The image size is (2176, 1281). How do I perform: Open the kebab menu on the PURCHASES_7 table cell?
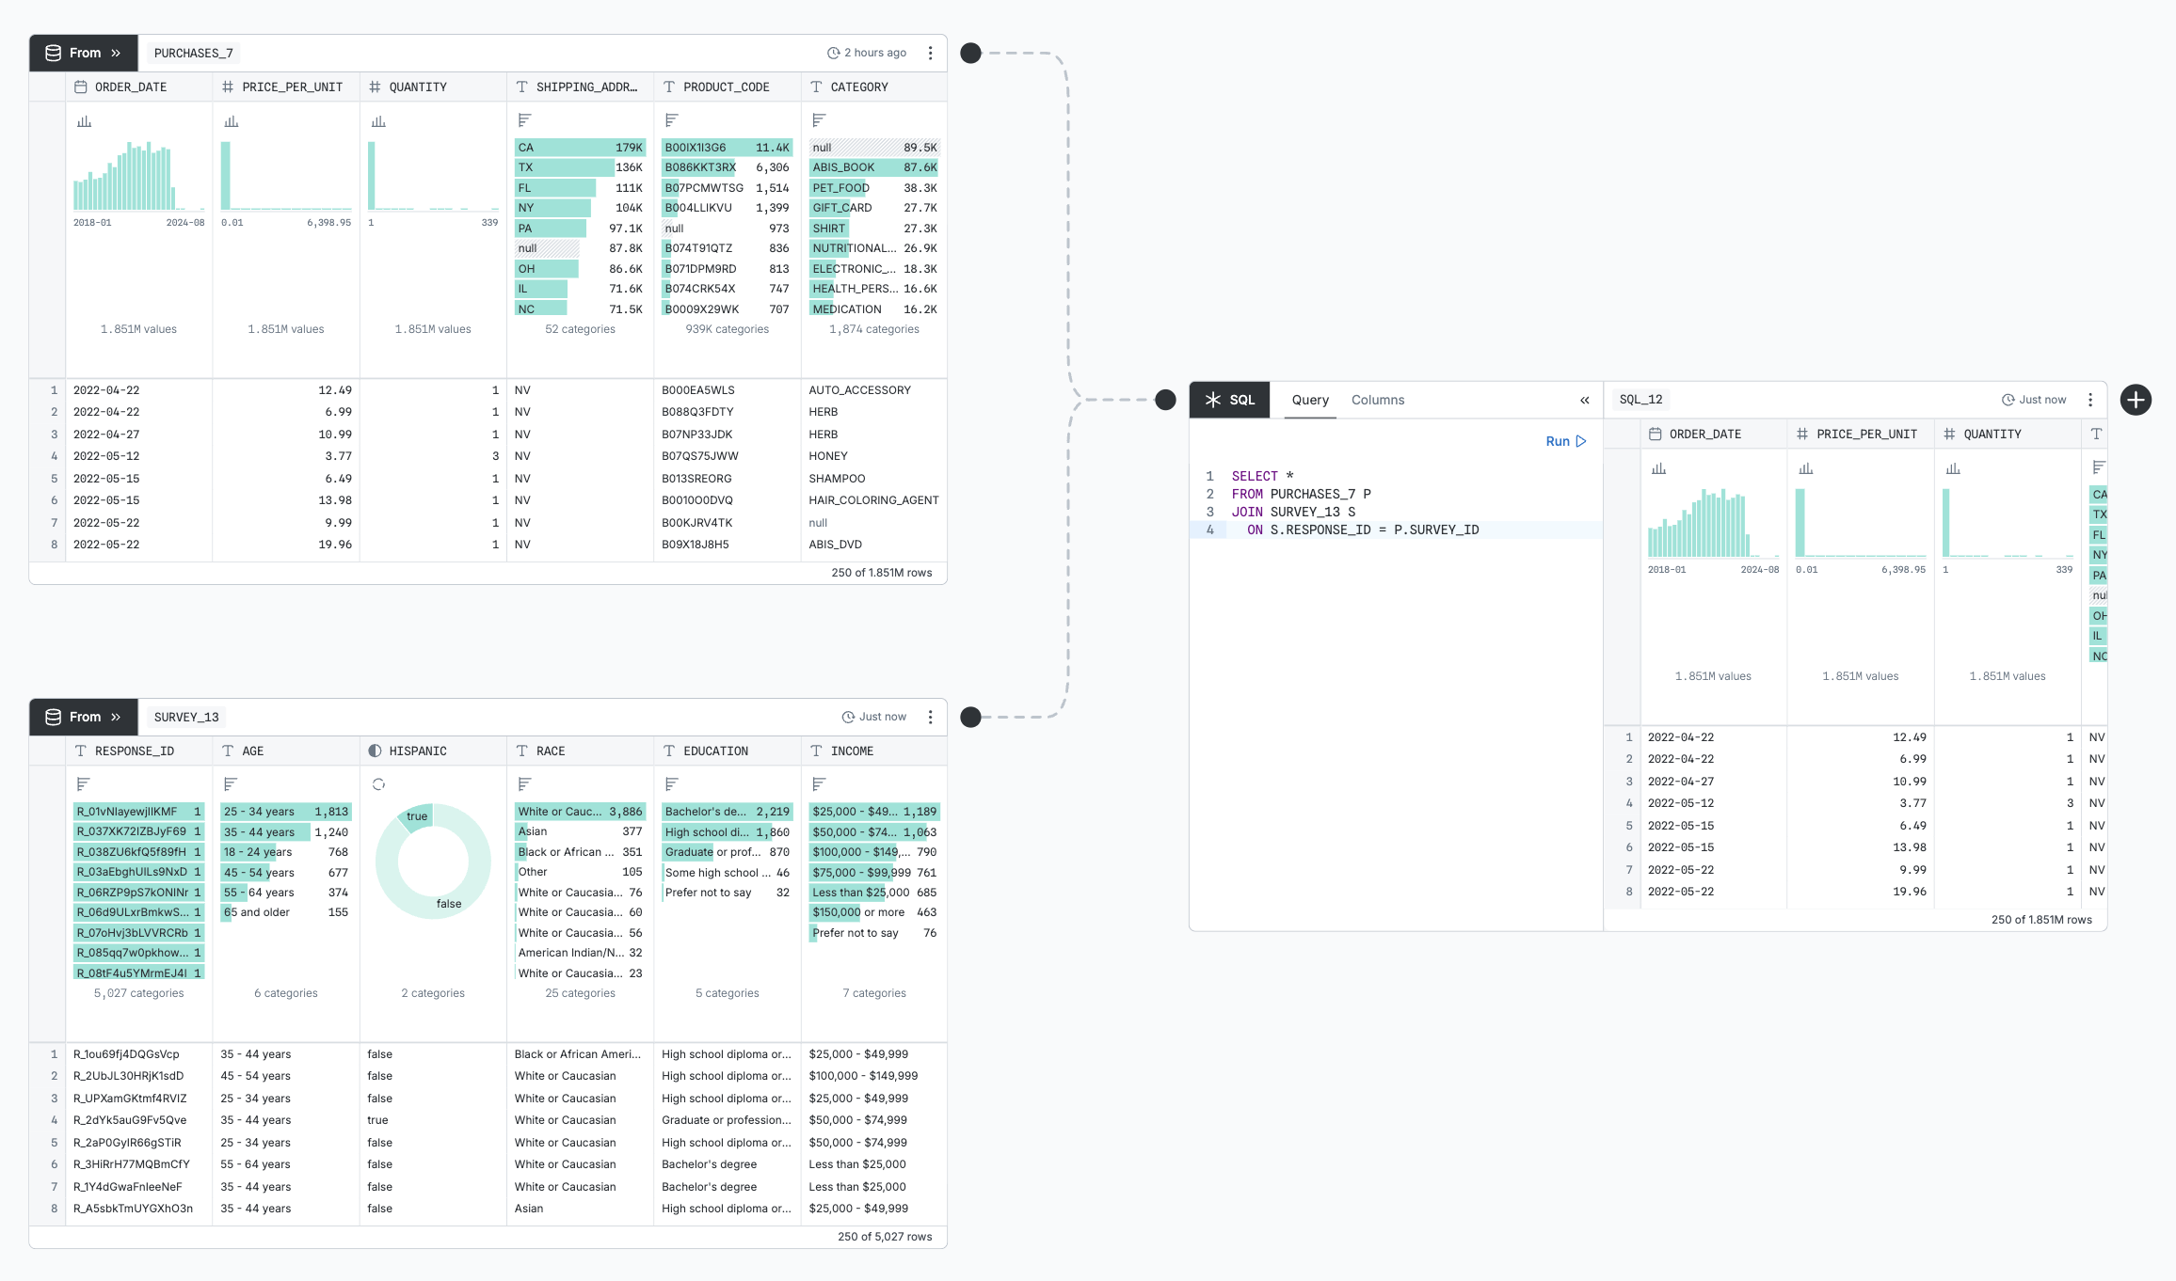[x=930, y=53]
